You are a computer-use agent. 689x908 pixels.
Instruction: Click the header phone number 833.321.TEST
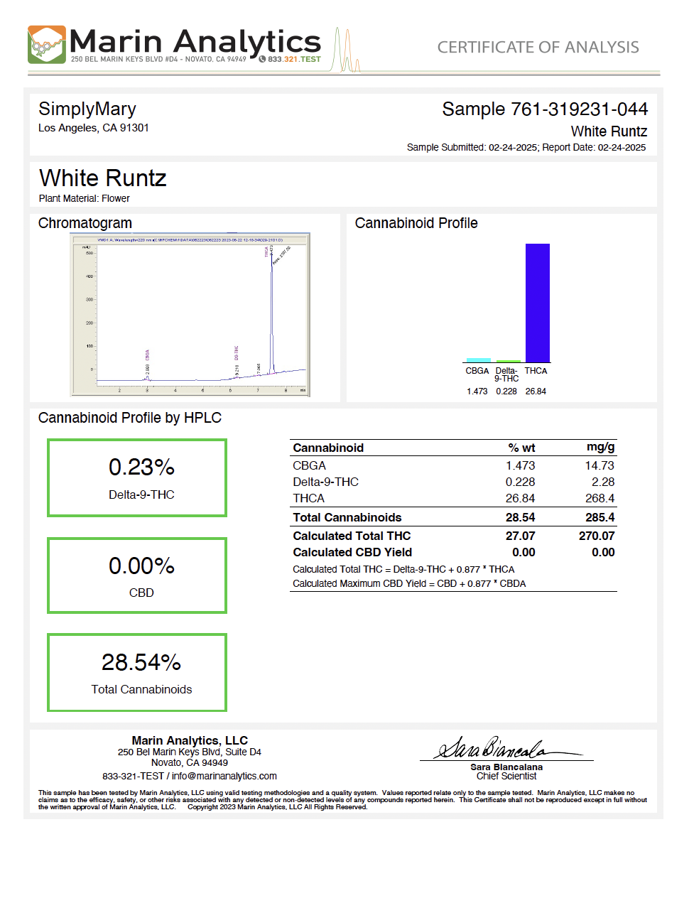[294, 59]
